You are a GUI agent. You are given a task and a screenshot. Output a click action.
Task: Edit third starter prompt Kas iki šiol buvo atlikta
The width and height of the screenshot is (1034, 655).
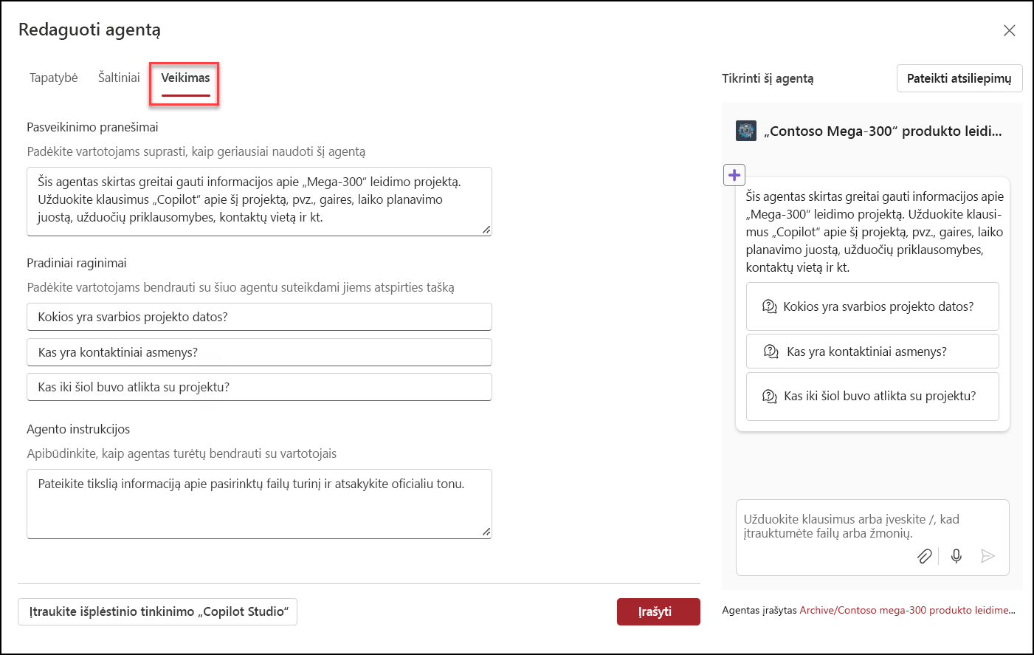point(259,387)
